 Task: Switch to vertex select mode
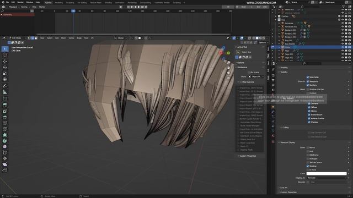pyautogui.click(x=29, y=38)
